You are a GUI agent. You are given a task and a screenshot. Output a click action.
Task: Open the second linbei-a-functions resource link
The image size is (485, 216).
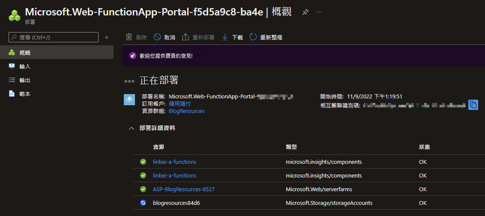[174, 175]
